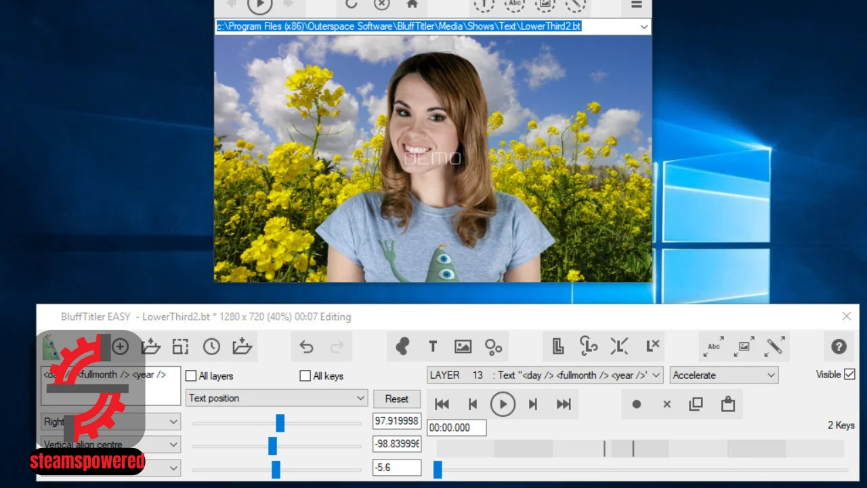
Task: Click the round record key dot
Action: pos(636,404)
